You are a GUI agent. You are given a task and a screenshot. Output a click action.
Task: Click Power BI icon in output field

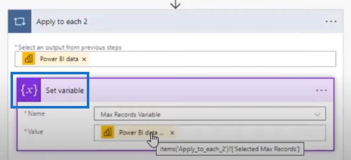coord(28,59)
